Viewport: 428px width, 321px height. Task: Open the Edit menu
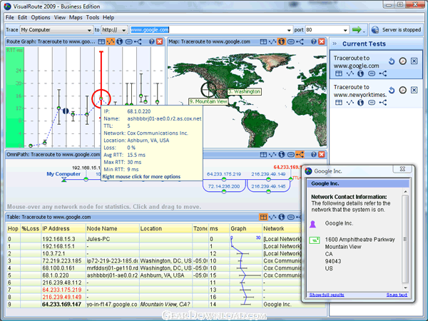22,17
